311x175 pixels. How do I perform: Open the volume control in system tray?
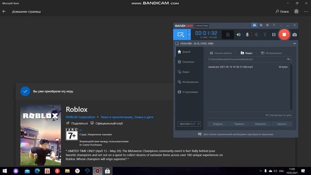coord(276,171)
